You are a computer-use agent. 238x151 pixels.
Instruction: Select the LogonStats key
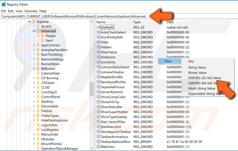pyautogui.click(x=49, y=125)
